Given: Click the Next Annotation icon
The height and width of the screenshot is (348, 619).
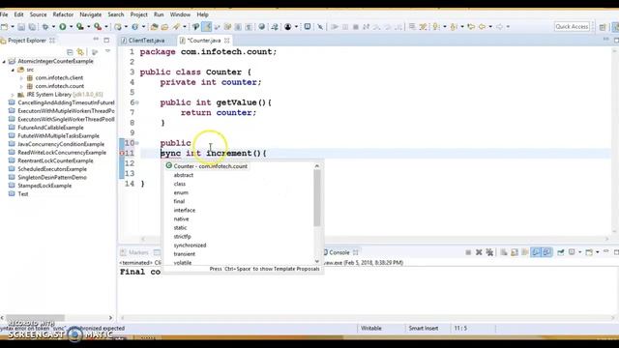Looking at the screenshot, I should 436,27.
